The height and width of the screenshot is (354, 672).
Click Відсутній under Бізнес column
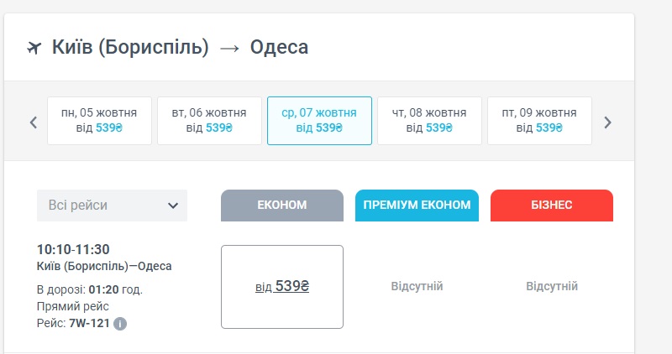point(552,287)
